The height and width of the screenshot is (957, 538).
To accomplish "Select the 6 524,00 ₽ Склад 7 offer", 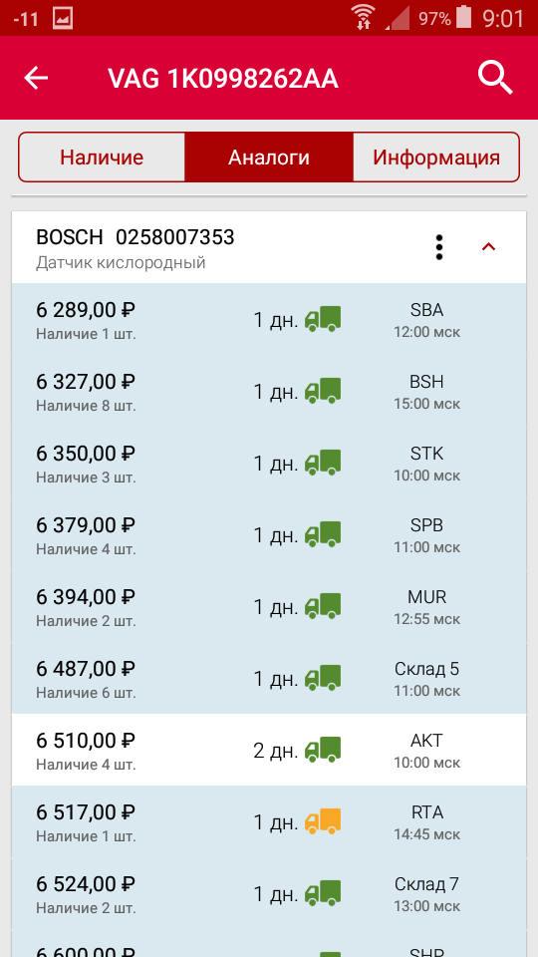I will [269, 893].
